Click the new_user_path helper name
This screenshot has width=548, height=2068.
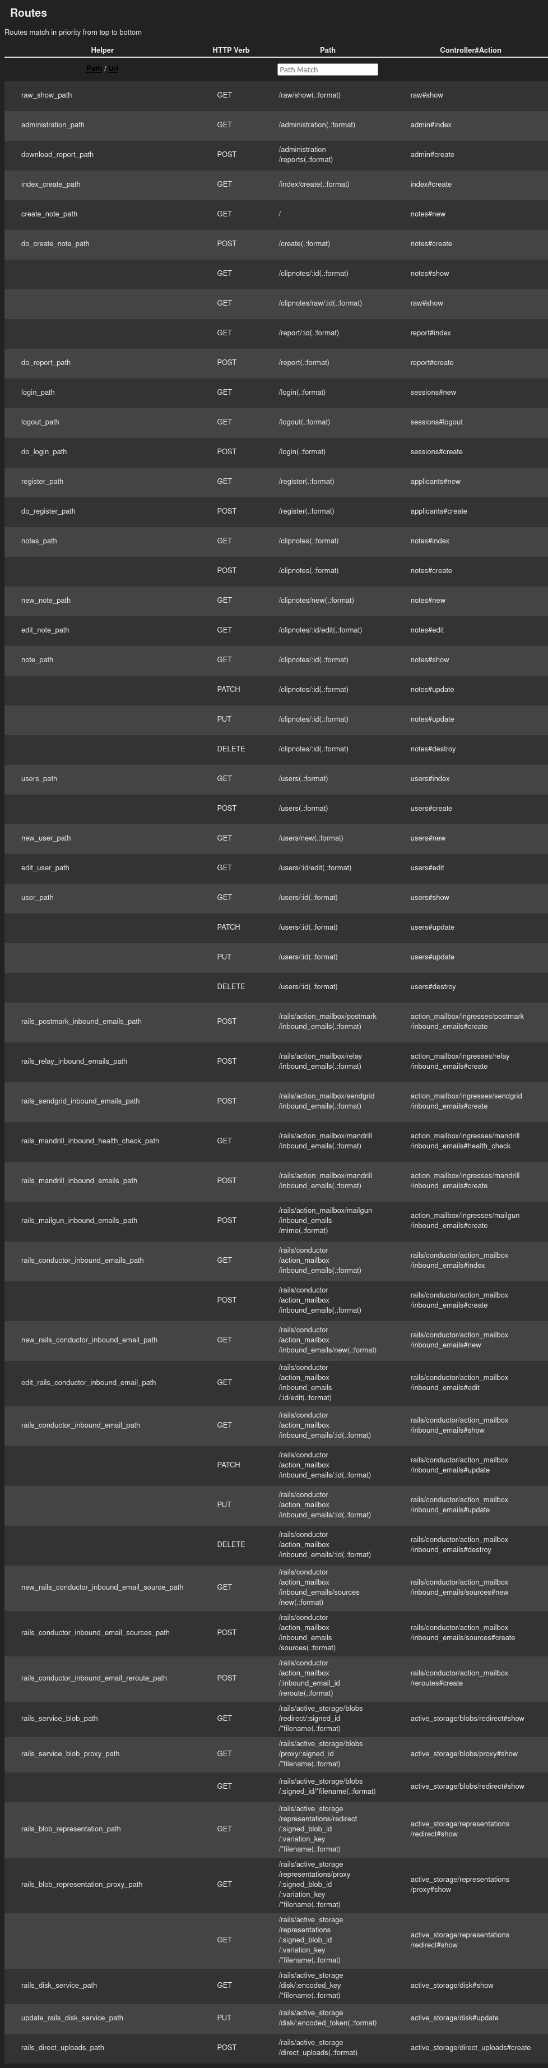pyautogui.click(x=46, y=838)
